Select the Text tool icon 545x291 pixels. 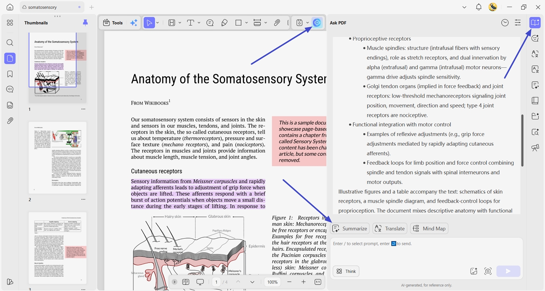pos(190,23)
